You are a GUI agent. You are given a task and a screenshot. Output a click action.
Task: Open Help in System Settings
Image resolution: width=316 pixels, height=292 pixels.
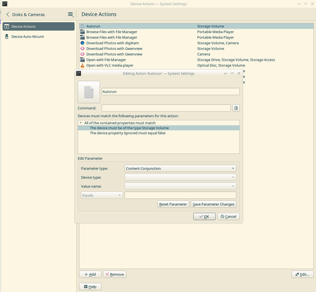coord(90,286)
